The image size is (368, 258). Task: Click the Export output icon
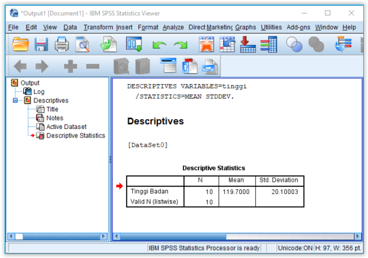pyautogui.click(x=108, y=44)
